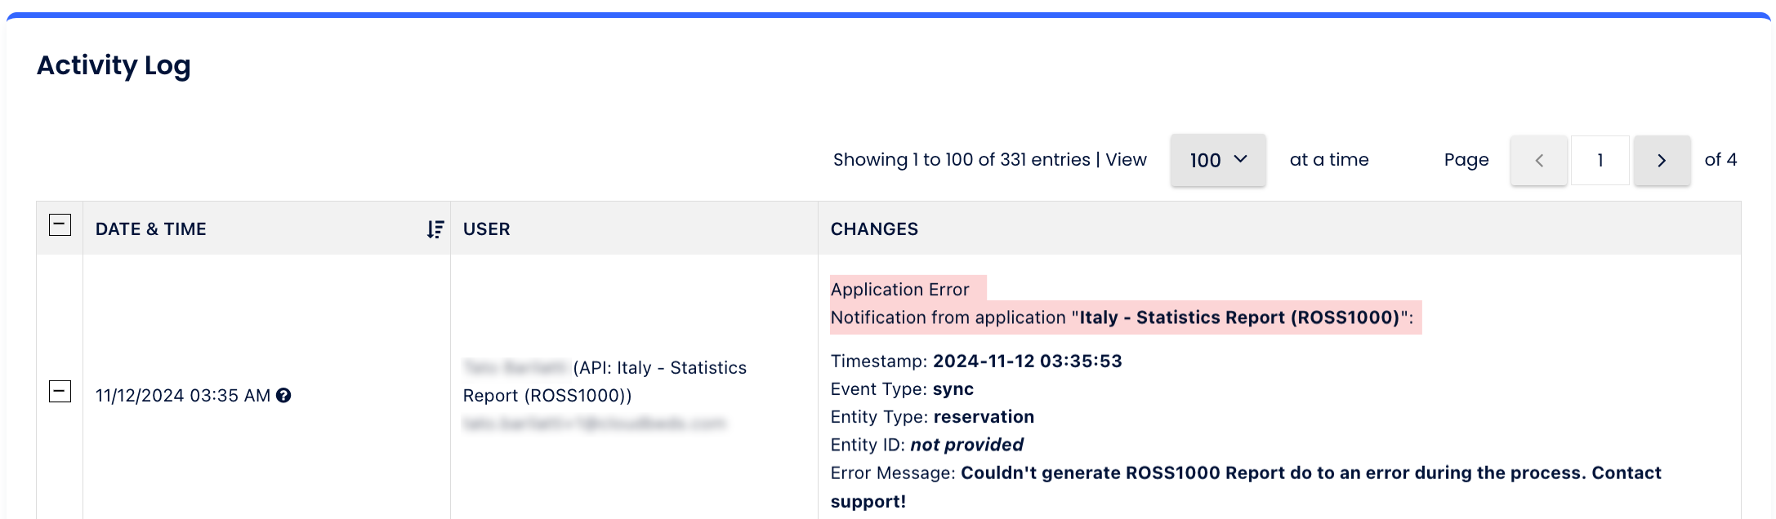Collapse the 11/12/2024 03:35 AM log row

[60, 392]
